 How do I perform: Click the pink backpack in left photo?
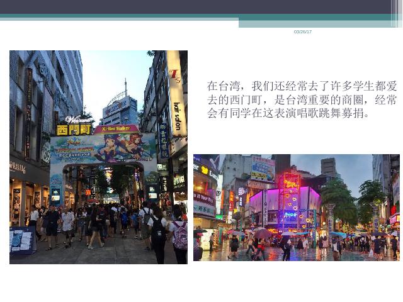click(x=180, y=235)
